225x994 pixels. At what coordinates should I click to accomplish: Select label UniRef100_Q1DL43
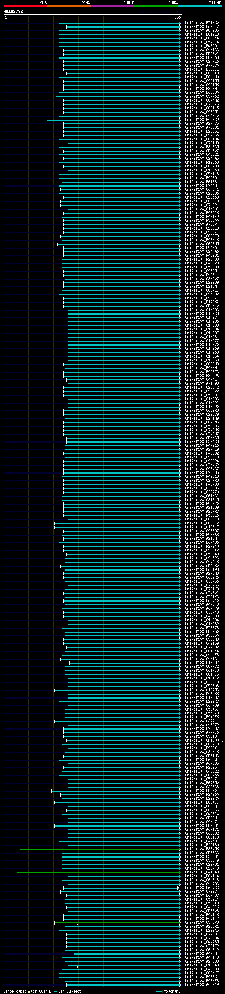[201, 965]
